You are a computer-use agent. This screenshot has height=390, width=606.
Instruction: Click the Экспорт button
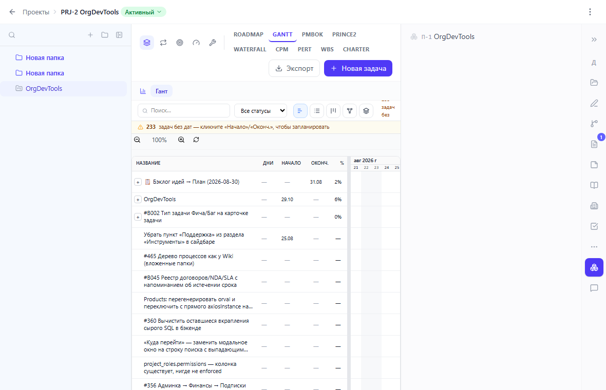294,68
